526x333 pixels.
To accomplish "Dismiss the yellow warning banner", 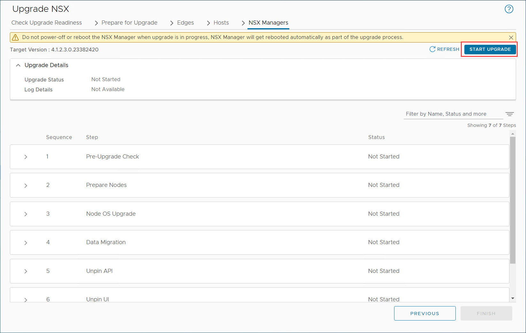I will coord(511,37).
